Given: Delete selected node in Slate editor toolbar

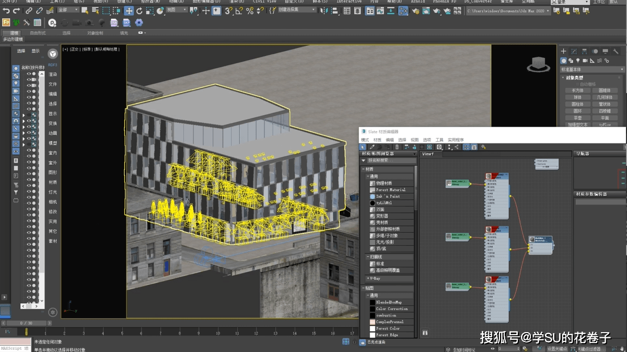Looking at the screenshot, I should coord(397,147).
